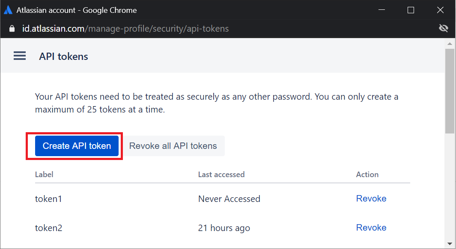Click the lock icon in address bar
Image resolution: width=456 pixels, height=249 pixels.
[12, 29]
